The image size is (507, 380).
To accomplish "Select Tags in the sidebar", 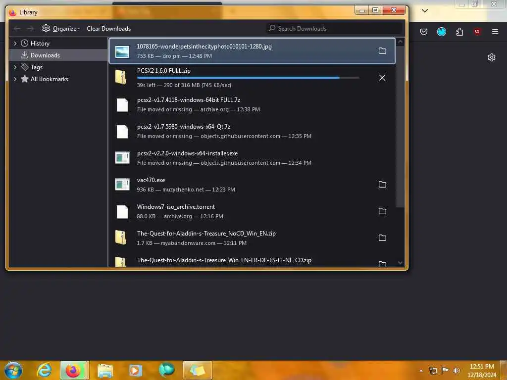I will 37,67.
